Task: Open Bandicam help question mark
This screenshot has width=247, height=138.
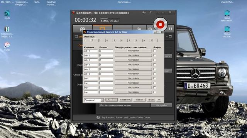Action: pos(151,12)
